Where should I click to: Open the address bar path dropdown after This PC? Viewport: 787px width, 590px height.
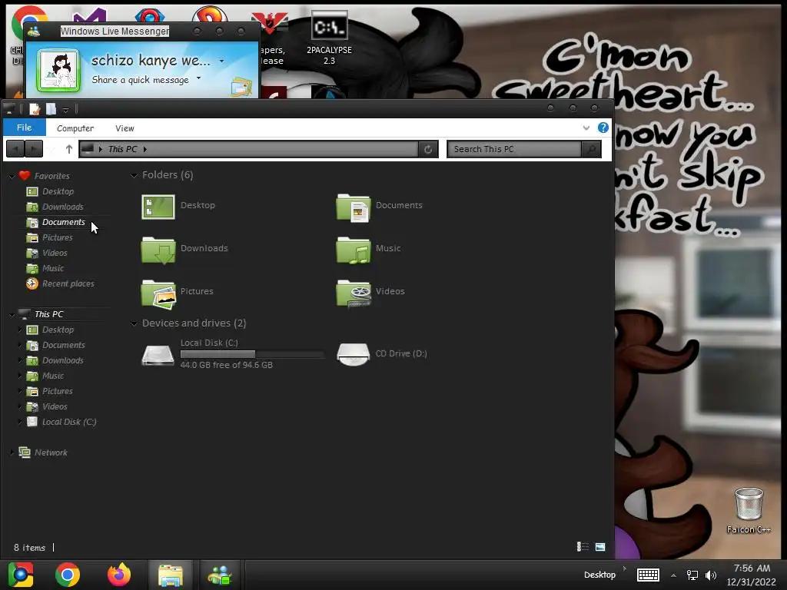pyautogui.click(x=145, y=149)
